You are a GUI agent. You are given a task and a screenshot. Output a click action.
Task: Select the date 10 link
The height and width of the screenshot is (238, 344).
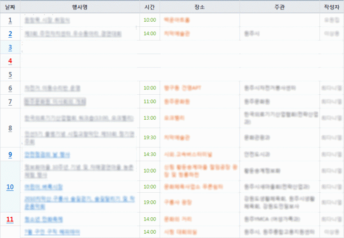pos(10,187)
